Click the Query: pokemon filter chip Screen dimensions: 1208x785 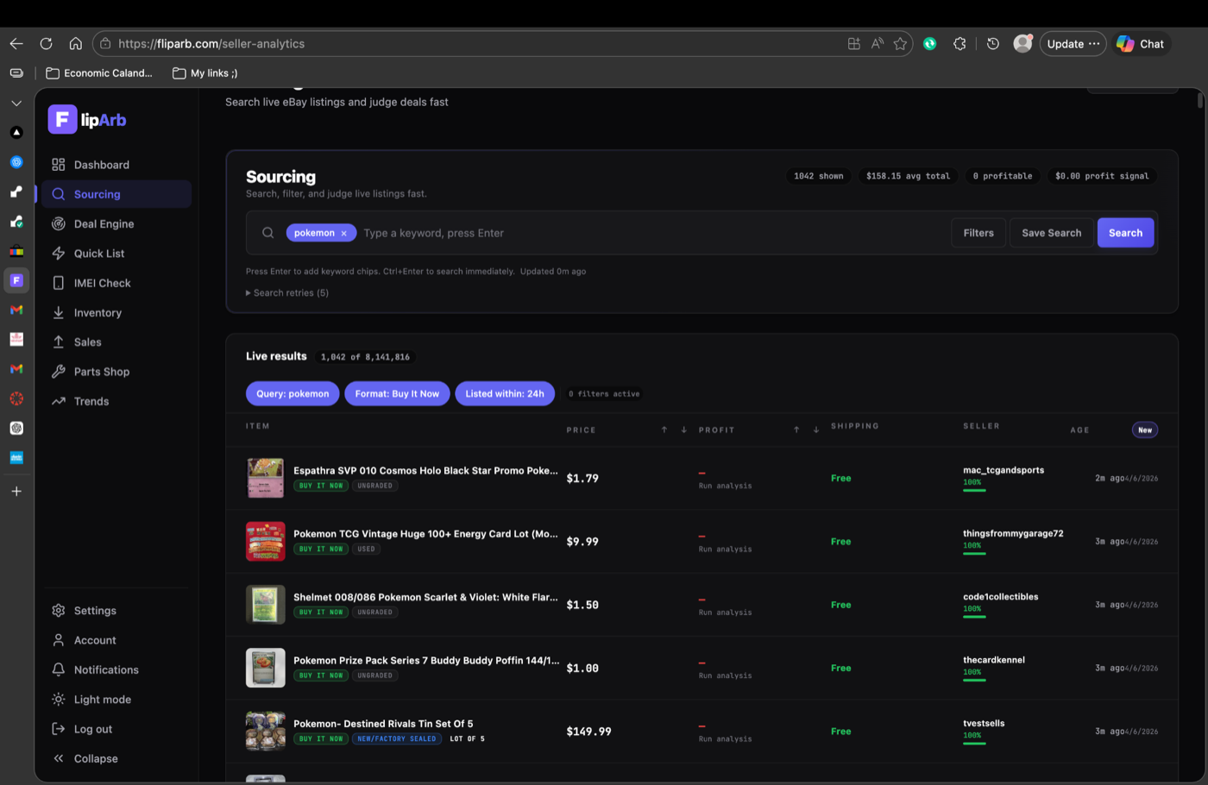(x=293, y=393)
